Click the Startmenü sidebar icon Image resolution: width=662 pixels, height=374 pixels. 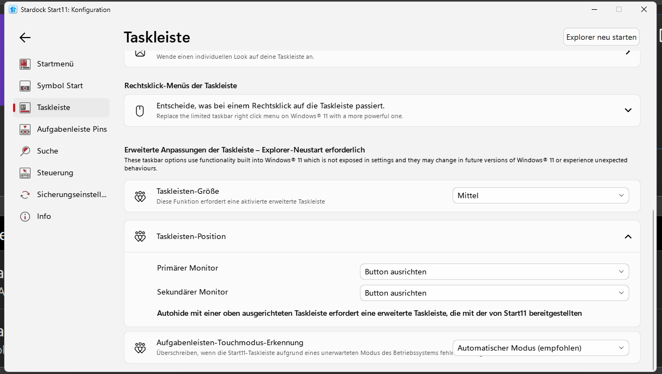click(25, 64)
